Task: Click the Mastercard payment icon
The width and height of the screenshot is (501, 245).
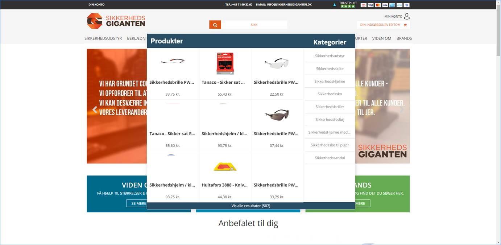Action: 377,5
